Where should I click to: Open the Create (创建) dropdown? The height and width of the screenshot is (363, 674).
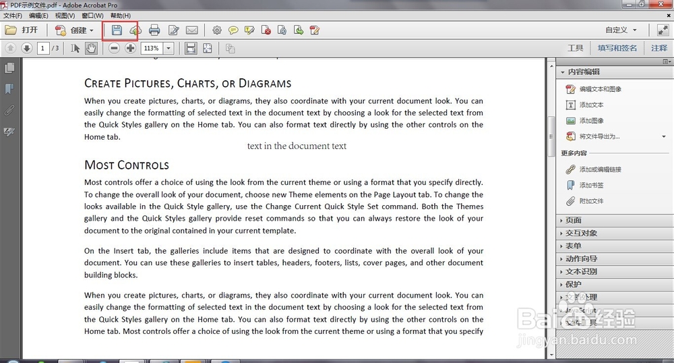pos(74,30)
